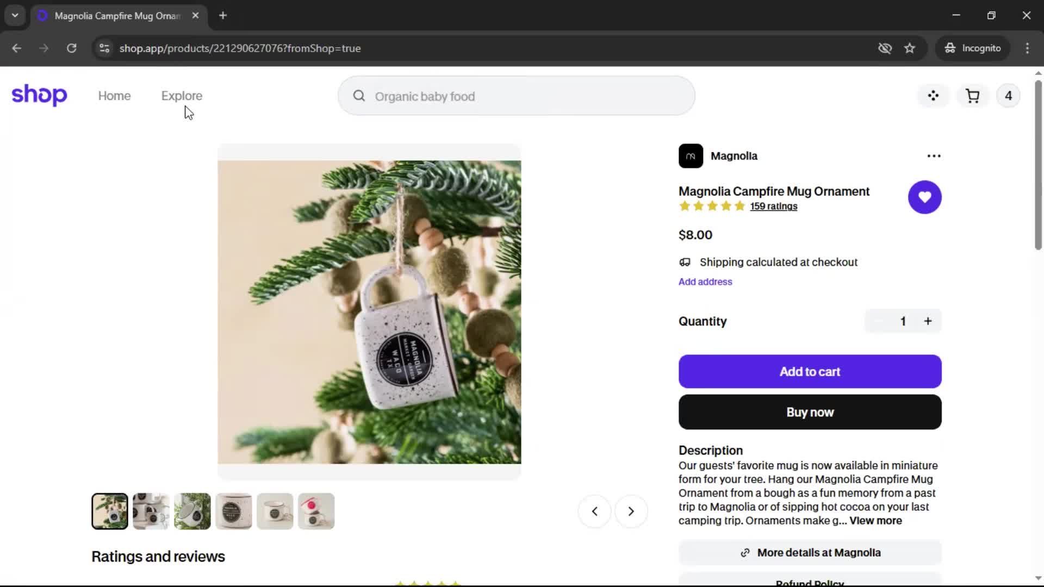Click the page vertical scrollbar
This screenshot has width=1044, height=587.
(x=1038, y=163)
